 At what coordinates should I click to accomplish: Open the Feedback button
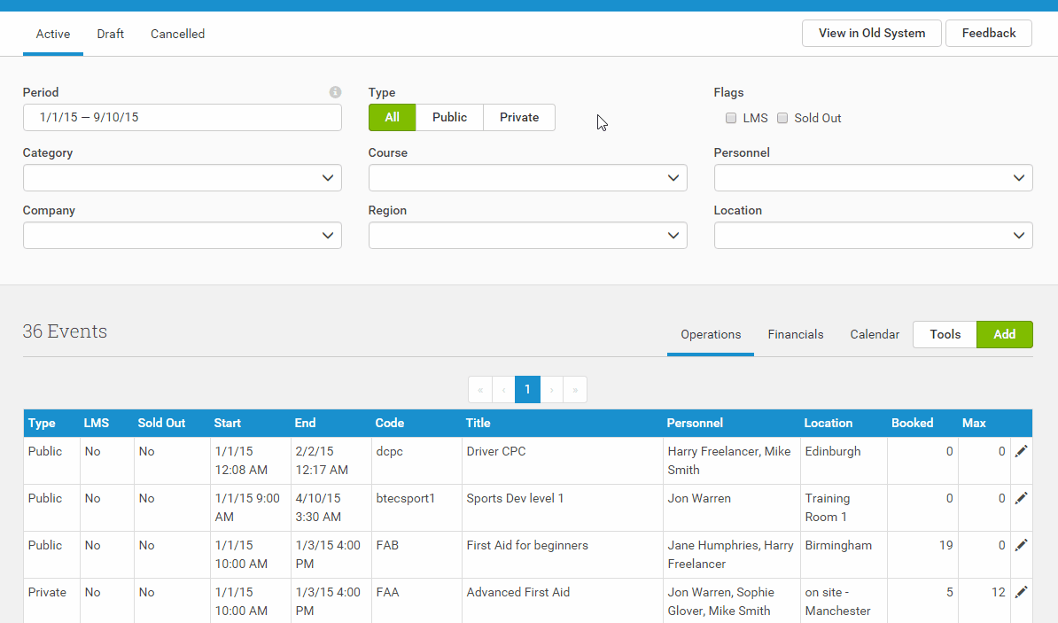click(x=989, y=33)
